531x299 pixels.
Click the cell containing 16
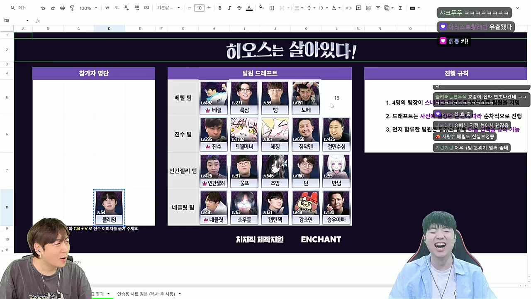point(336,98)
